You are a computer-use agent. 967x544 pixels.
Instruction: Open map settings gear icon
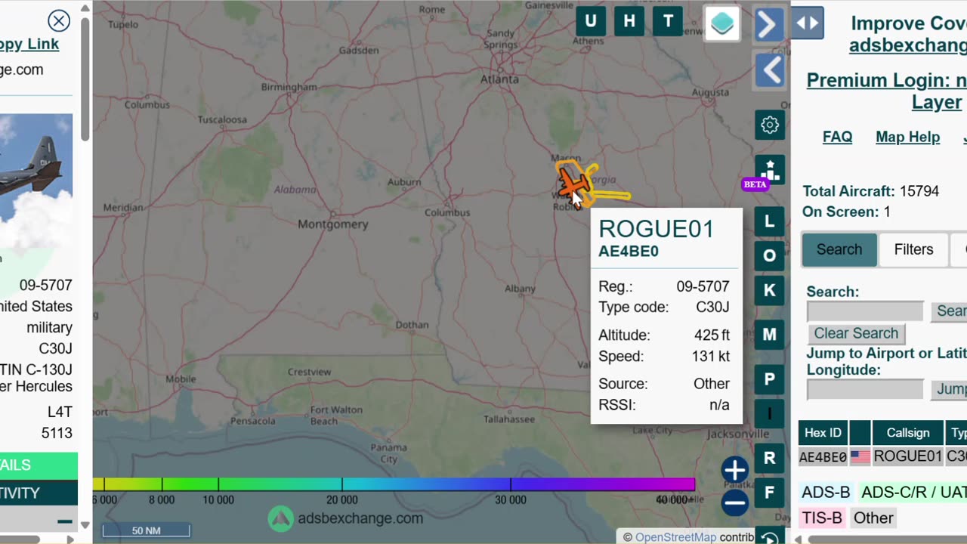[x=770, y=125]
